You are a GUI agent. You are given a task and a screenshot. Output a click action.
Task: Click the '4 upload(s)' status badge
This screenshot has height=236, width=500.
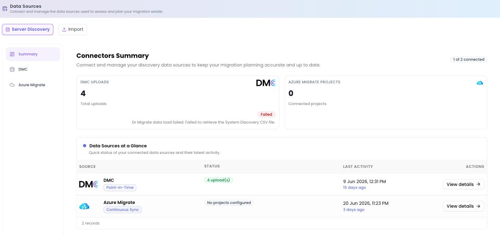(219, 180)
